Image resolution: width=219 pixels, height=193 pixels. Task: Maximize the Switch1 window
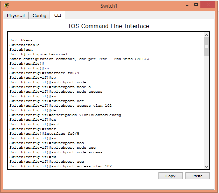coord(196,4)
